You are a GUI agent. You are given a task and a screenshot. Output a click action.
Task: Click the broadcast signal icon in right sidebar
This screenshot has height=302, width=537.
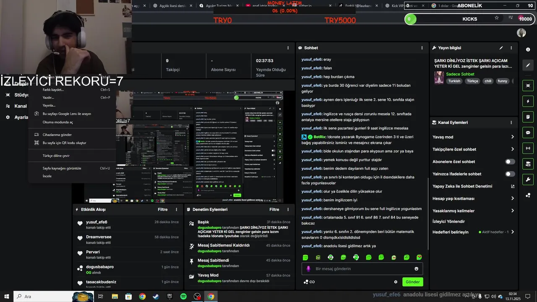(x=528, y=148)
